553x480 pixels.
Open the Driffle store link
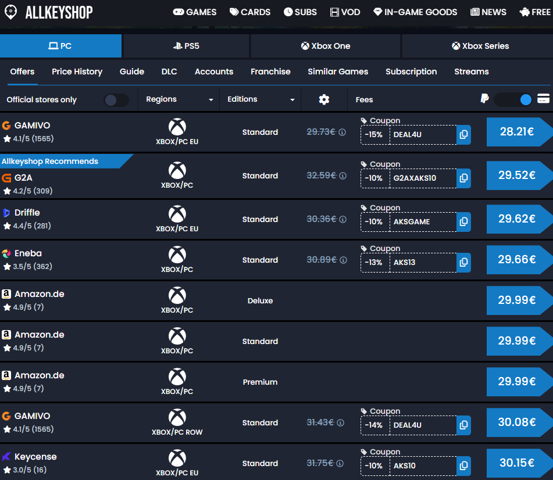[27, 213]
